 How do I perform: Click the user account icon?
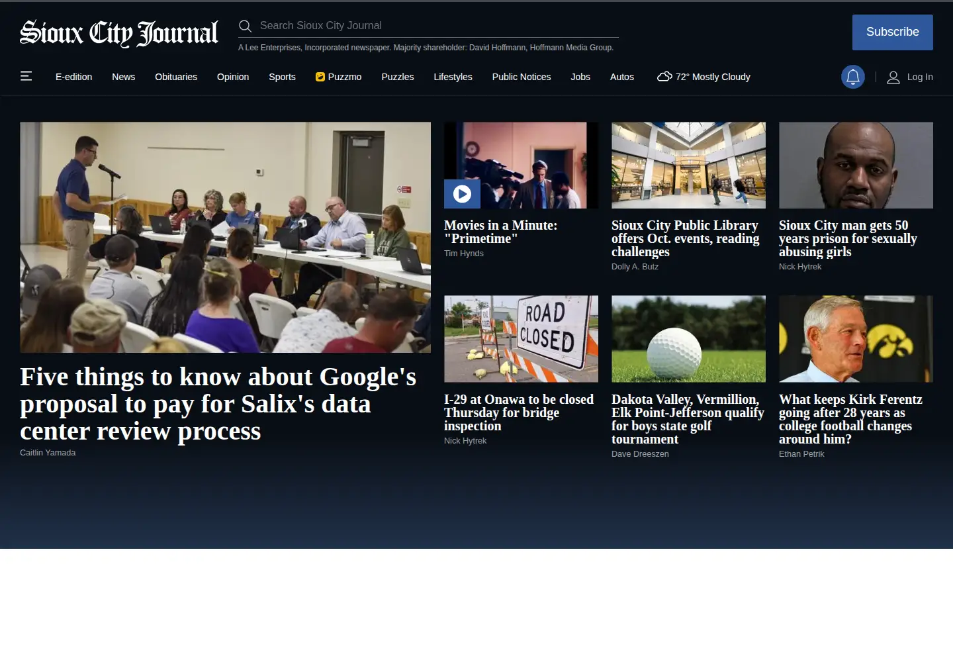(x=893, y=77)
